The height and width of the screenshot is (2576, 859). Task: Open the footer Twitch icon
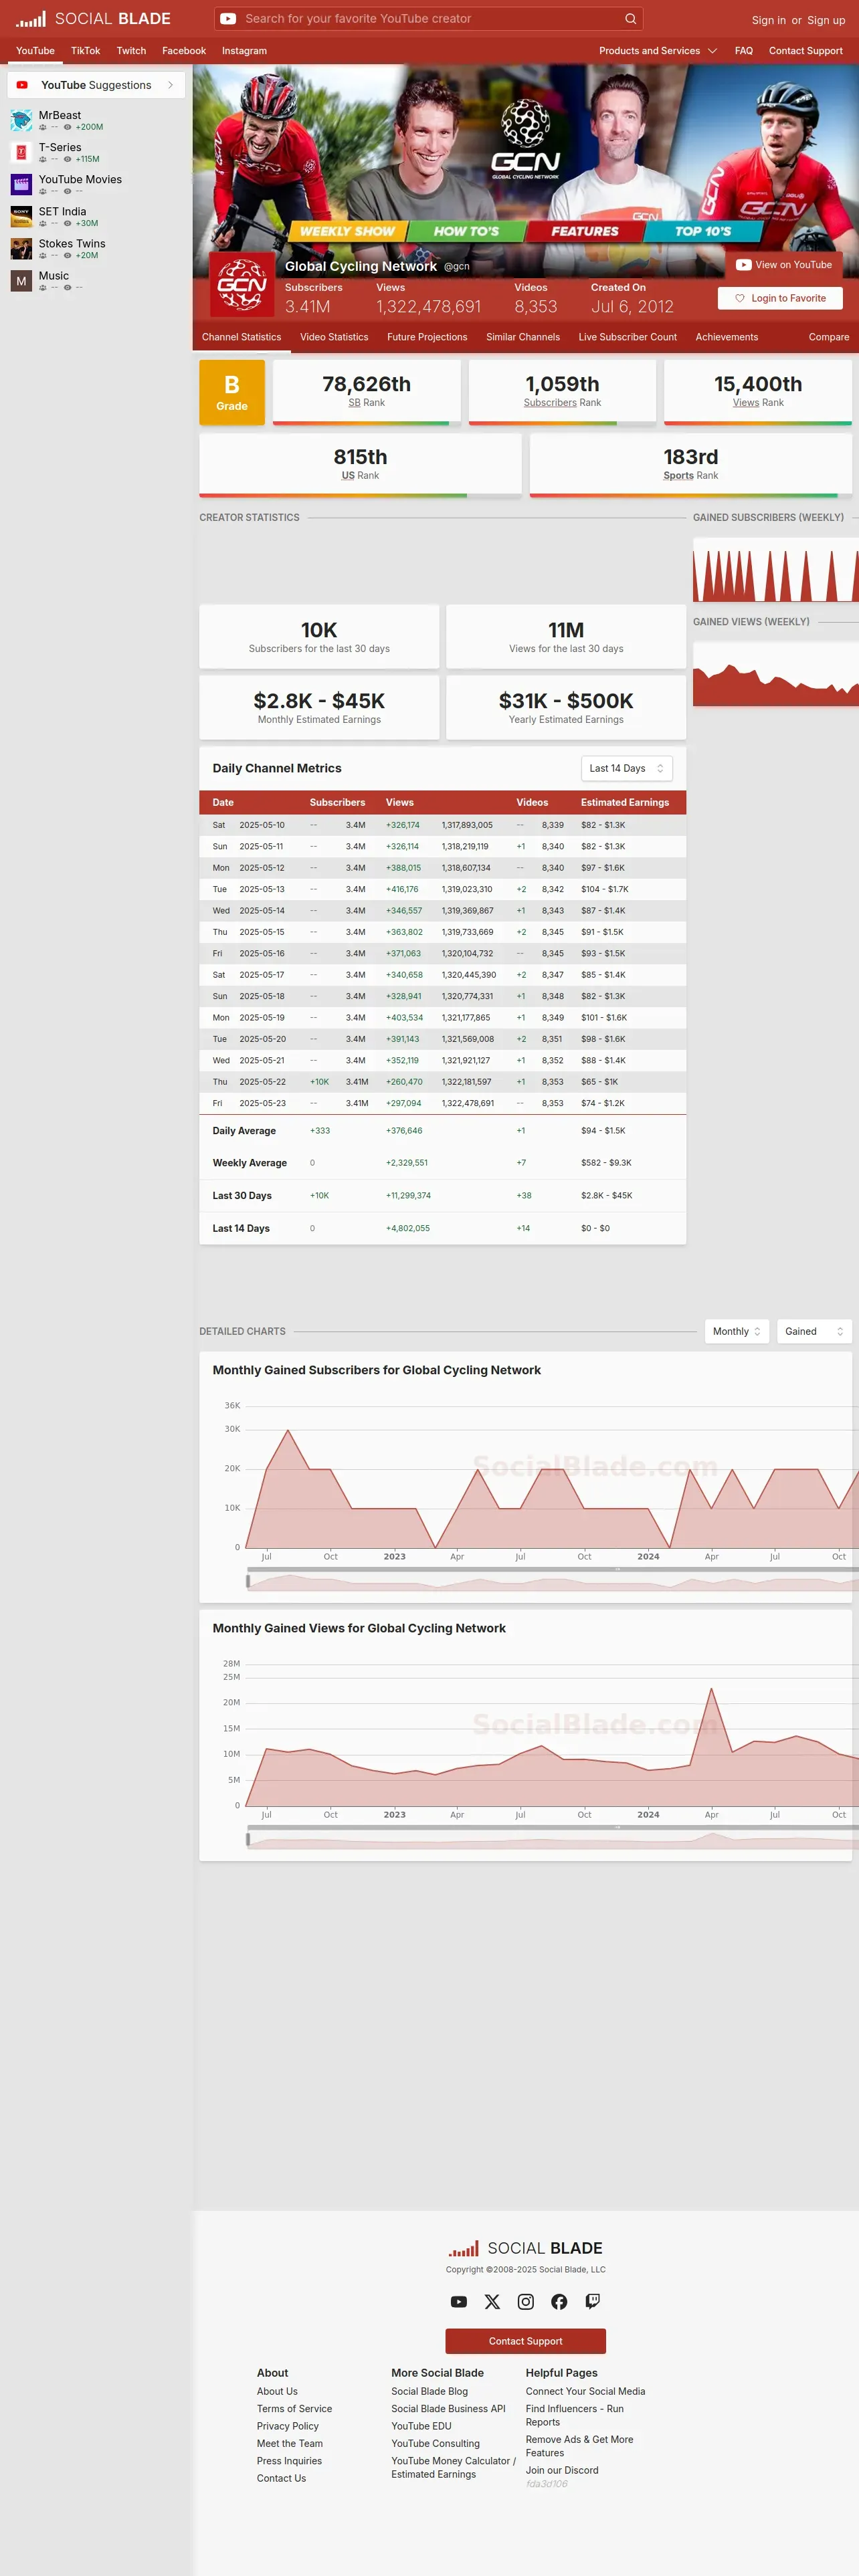pos(593,2301)
